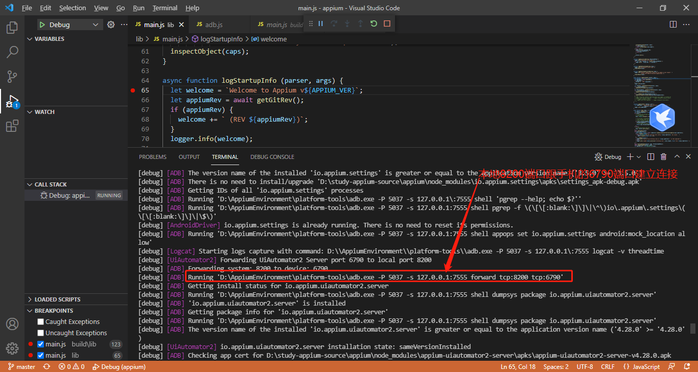
Task: Stop the debug session
Action: 387,24
